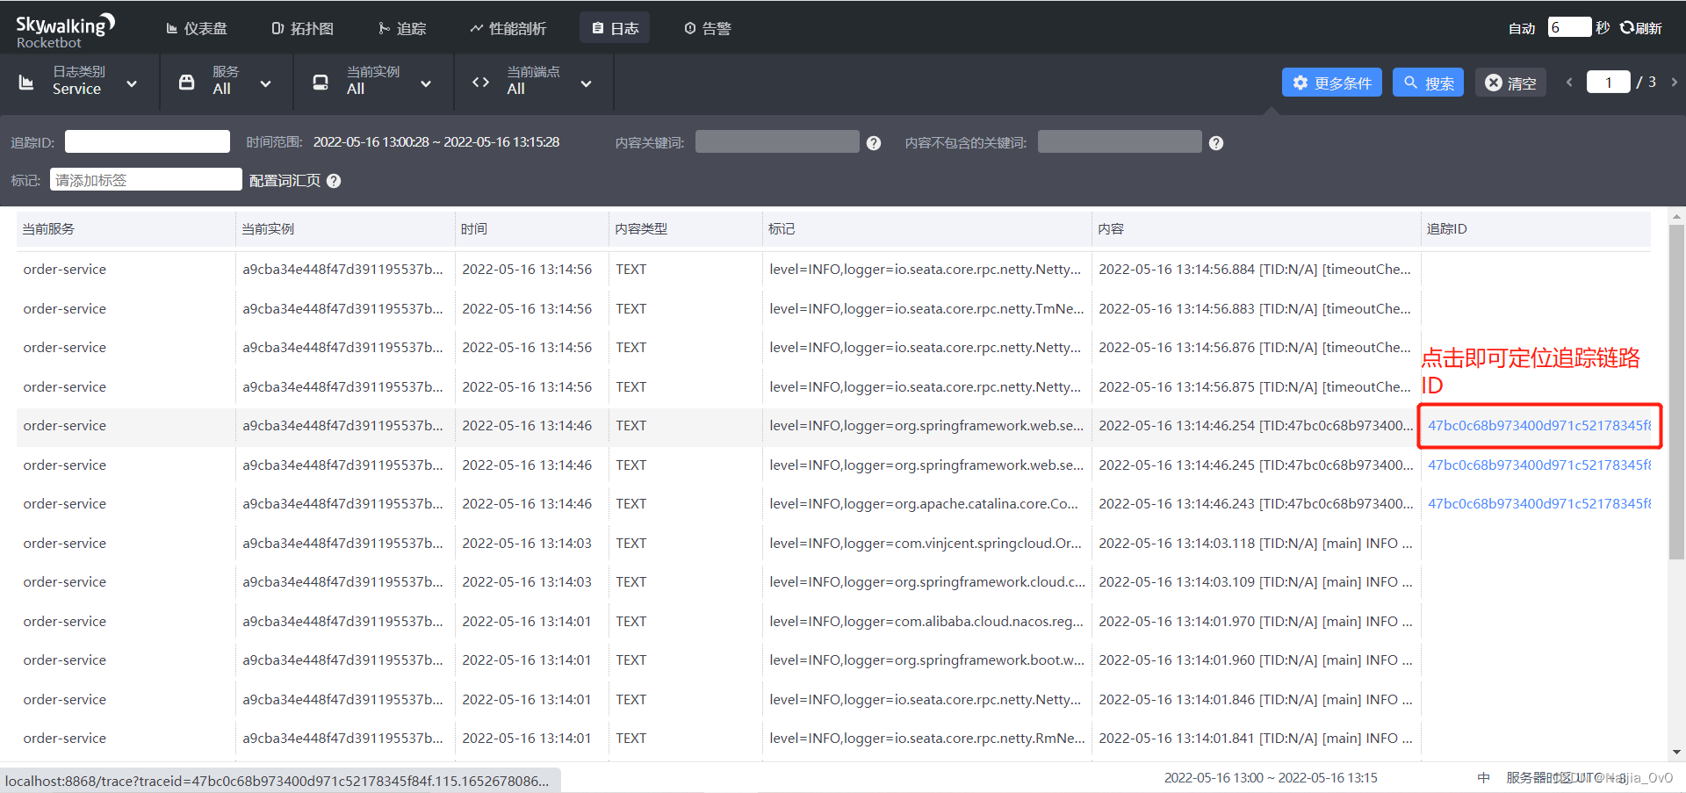Click the 搜索 search button
Viewport: 1686px width, 793px height.
coord(1428,83)
